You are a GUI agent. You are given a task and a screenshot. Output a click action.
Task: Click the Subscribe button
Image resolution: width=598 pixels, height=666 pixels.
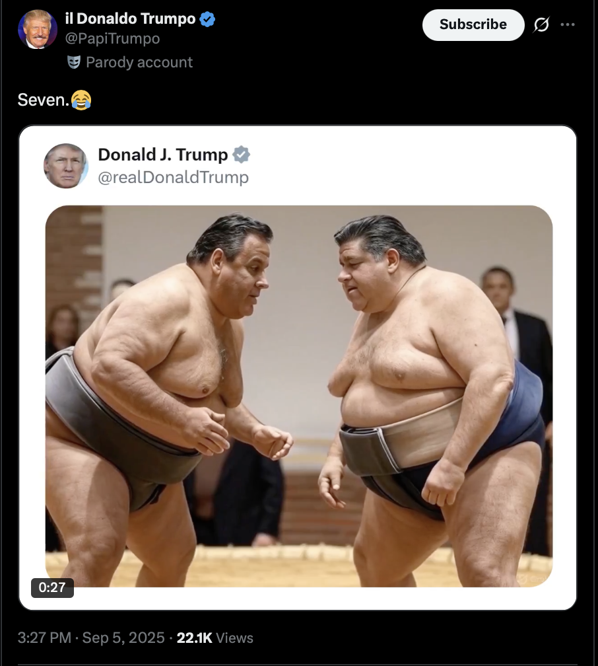tap(473, 25)
